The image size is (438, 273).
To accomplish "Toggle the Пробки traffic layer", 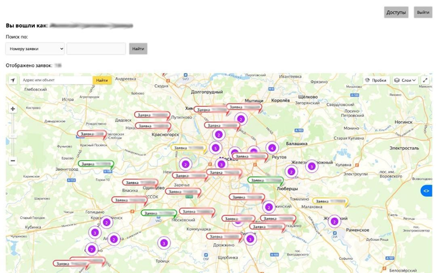I will pos(376,80).
